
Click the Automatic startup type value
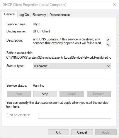41,66
